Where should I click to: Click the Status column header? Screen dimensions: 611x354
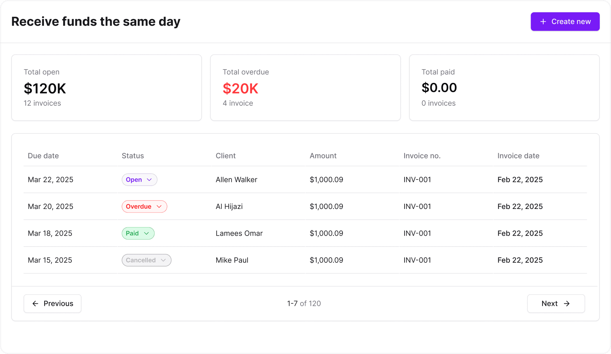click(x=133, y=156)
